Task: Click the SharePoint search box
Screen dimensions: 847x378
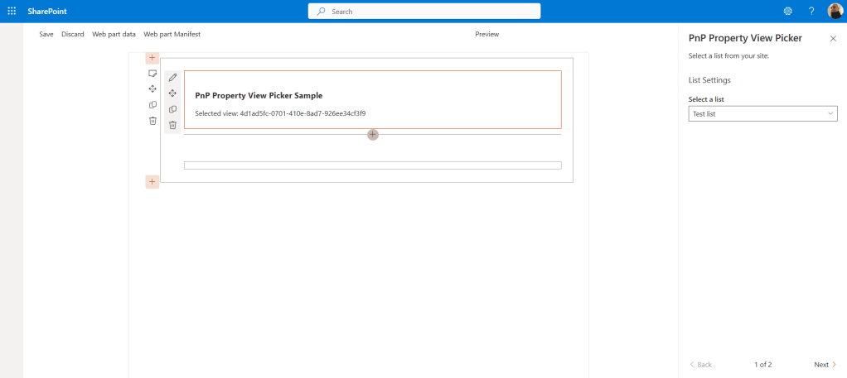Action: [424, 11]
